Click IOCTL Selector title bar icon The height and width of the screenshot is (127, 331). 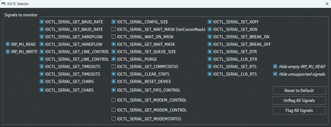click(4, 4)
